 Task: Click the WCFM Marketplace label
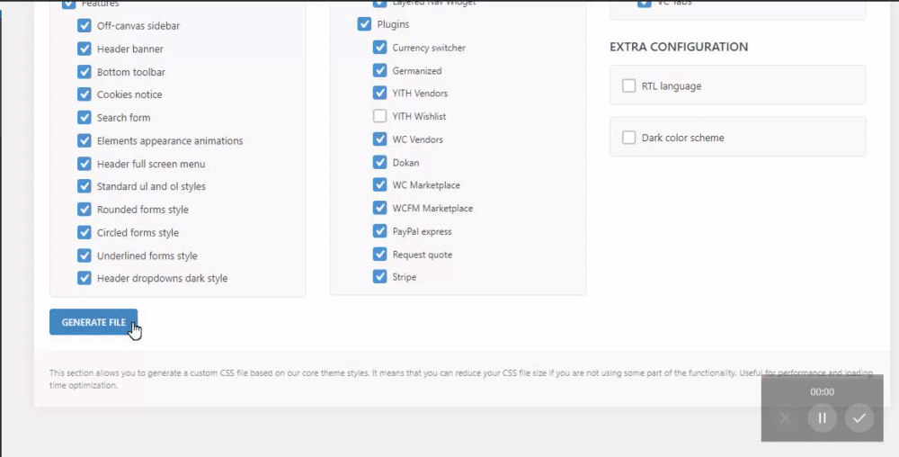click(x=433, y=208)
